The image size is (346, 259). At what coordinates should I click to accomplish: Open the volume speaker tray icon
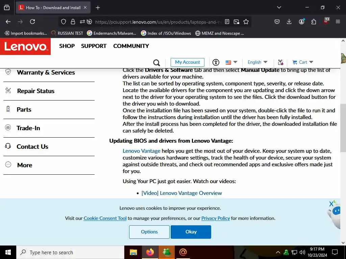[x=302, y=252]
